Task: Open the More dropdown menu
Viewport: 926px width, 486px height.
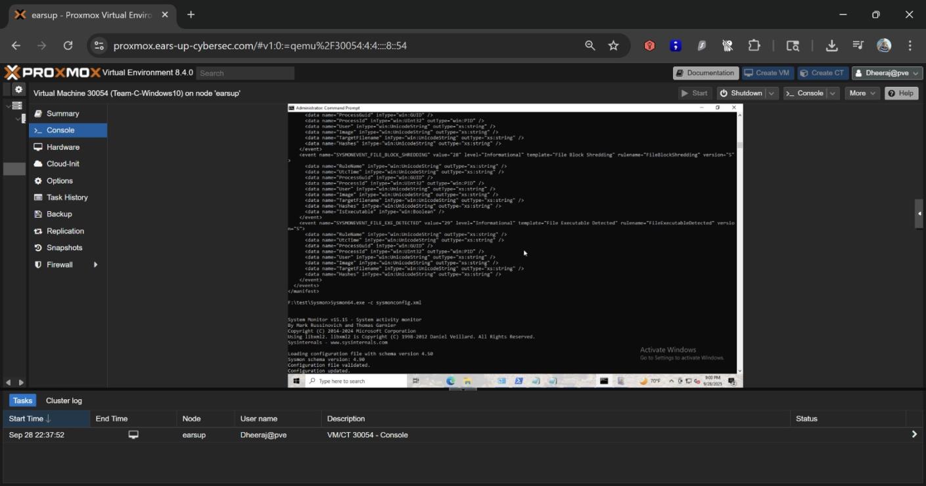Action: coord(862,93)
